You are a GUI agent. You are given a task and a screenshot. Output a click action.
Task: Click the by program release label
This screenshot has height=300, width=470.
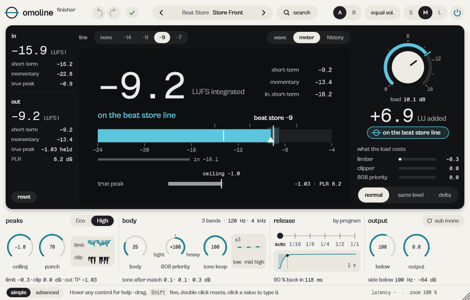pyautogui.click(x=346, y=221)
